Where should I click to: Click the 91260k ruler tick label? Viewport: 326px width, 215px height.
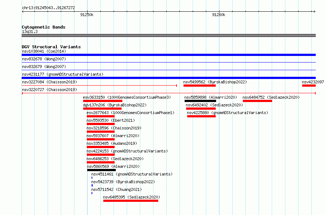(x=219, y=15)
